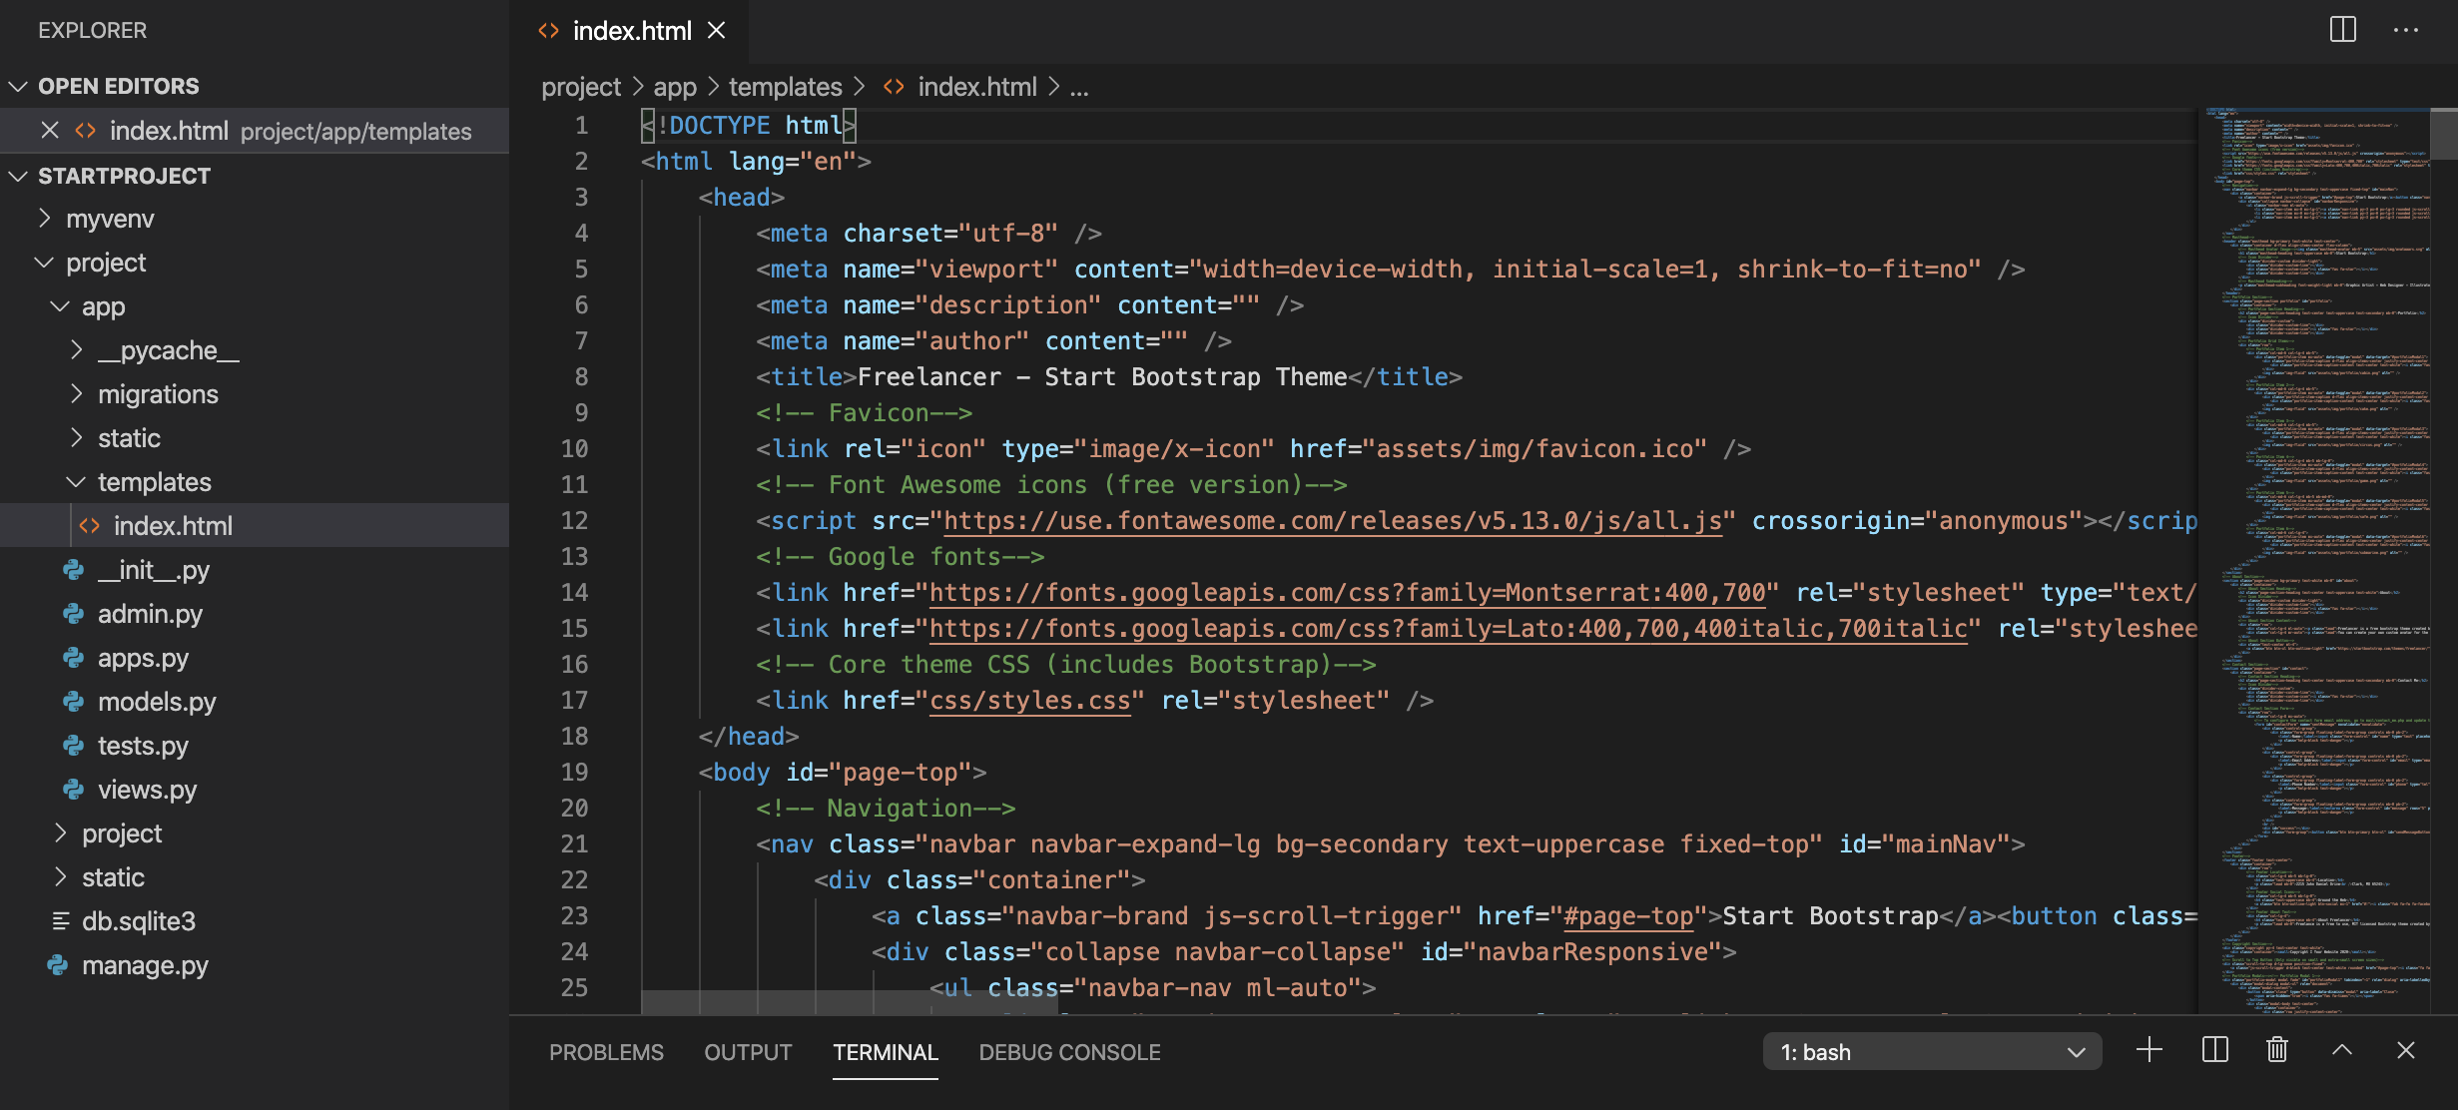Collapse the OPEN EDITORS section
Image resolution: width=2458 pixels, height=1110 pixels.
pos(118,87)
